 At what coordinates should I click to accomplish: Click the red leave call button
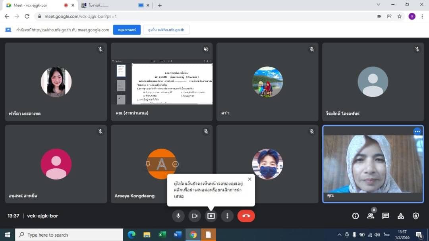246,216
